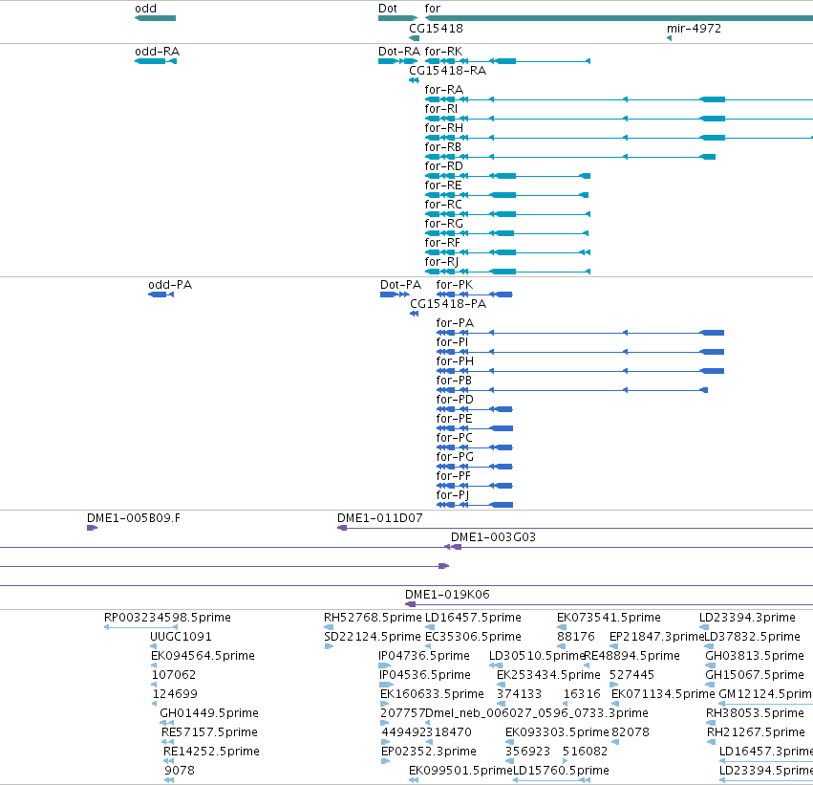The width and height of the screenshot is (813, 785).
Task: Select the for-RE transcript label
Action: coord(442,185)
